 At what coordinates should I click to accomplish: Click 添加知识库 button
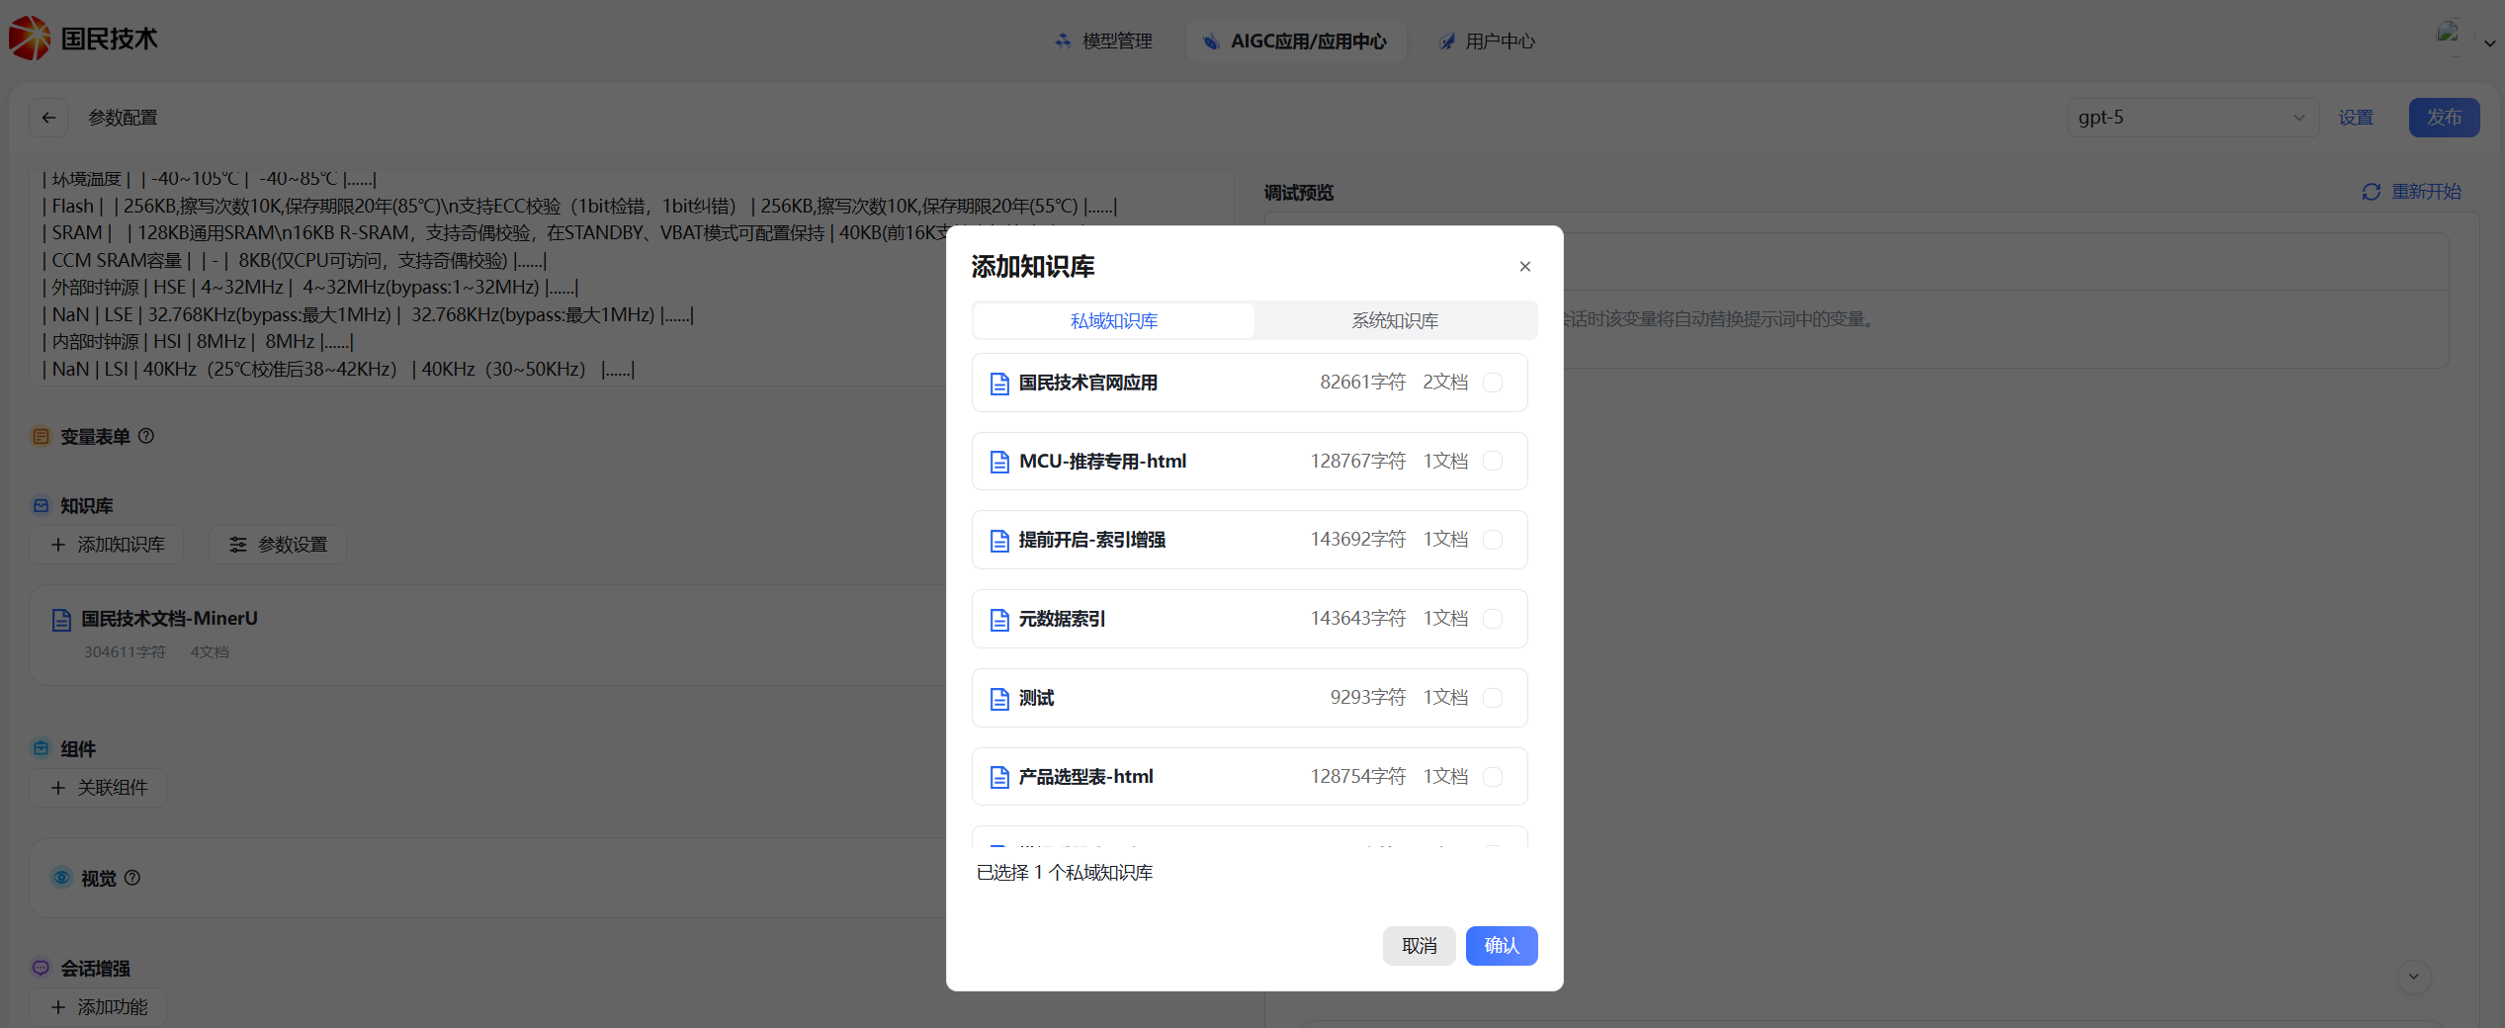click(x=107, y=545)
